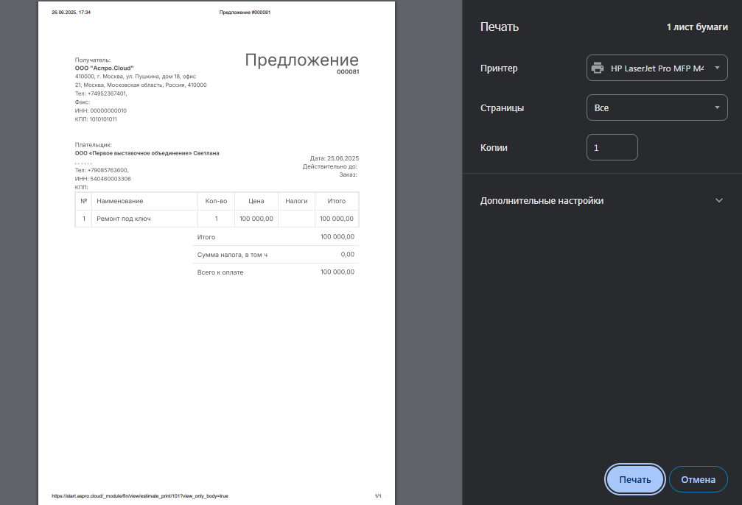The image size is (742, 505).
Task: Select the large Предложение heading in preview
Action: click(301, 60)
